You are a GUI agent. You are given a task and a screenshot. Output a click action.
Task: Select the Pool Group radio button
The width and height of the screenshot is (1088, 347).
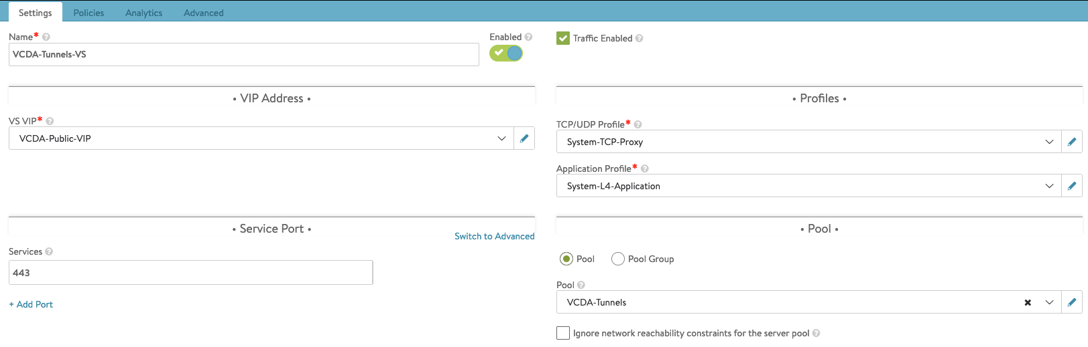point(618,259)
